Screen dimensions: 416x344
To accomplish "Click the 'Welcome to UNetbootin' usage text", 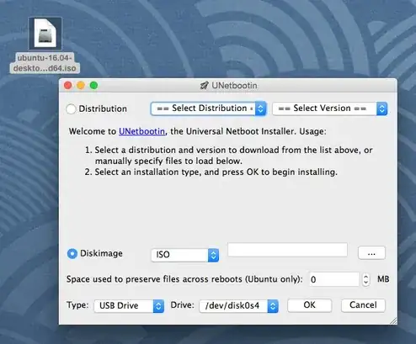I will click(x=198, y=131).
